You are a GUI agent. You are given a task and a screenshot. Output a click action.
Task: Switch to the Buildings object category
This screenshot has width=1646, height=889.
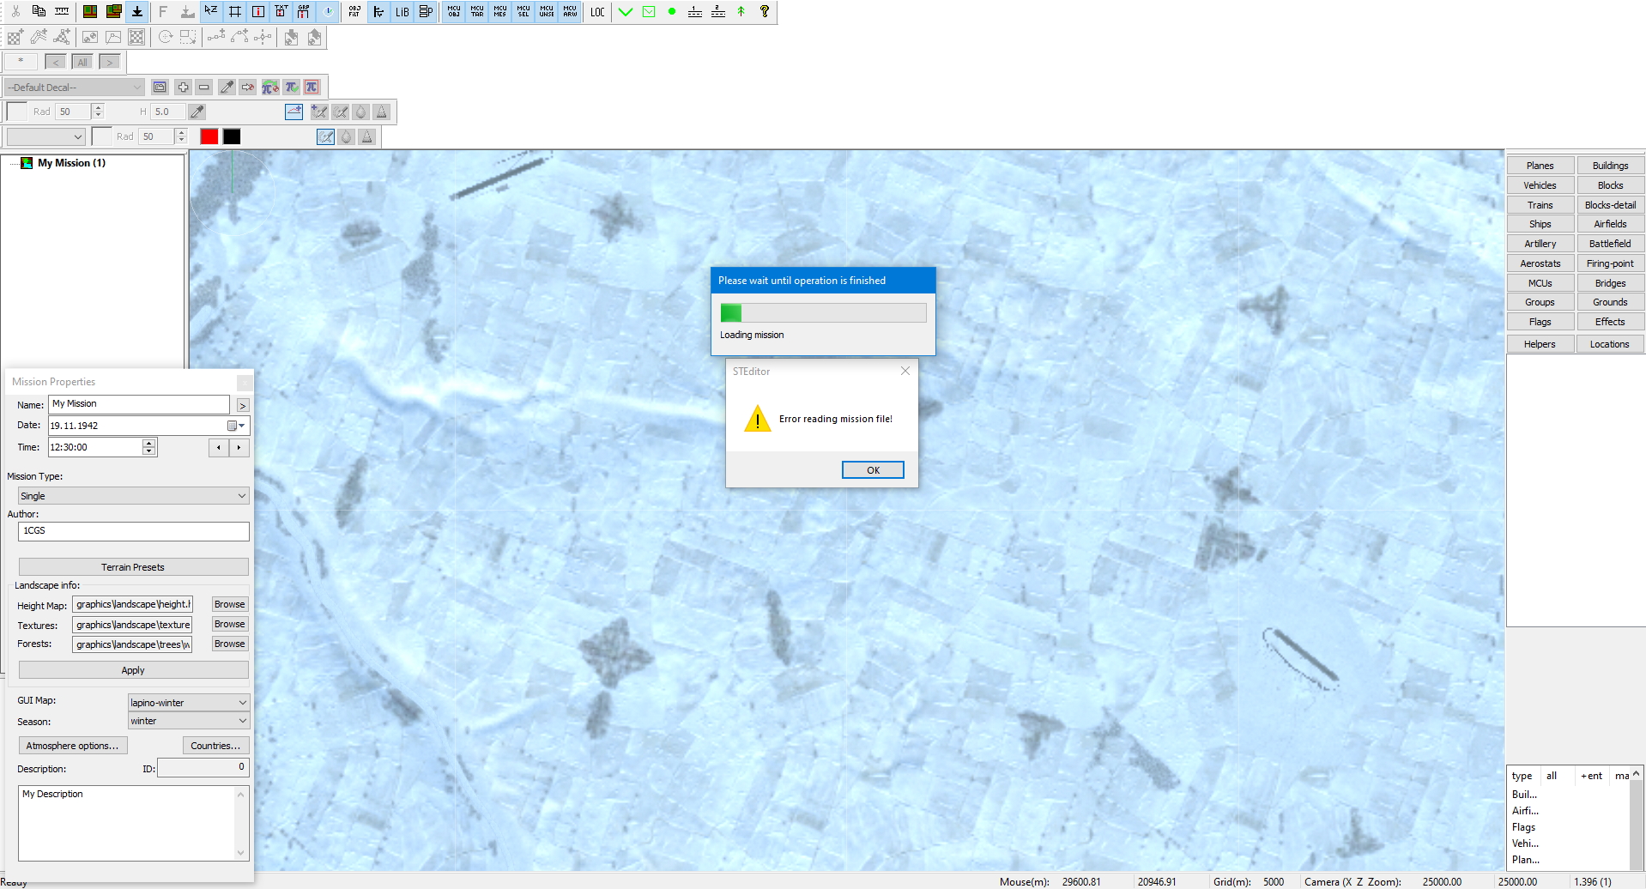(1610, 166)
